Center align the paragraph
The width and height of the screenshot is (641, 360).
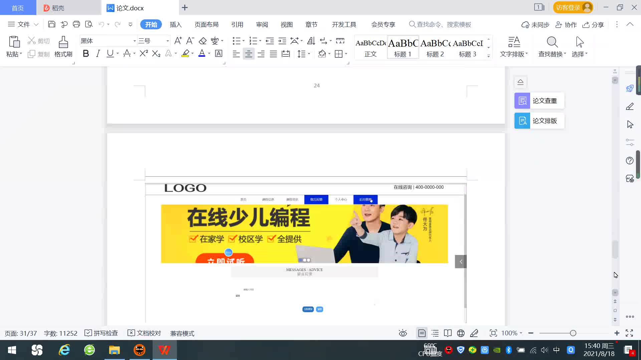(248, 54)
